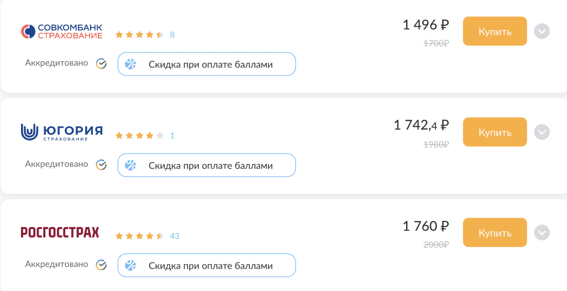Click the Yugoria star rating
Screen dimensions: 567x291
point(139,136)
